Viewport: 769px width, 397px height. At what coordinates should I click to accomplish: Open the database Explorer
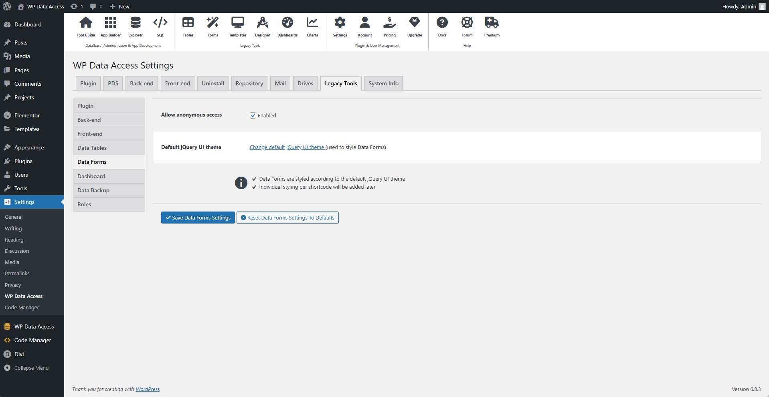[135, 27]
